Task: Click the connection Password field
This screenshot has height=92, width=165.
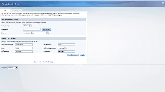Action: tap(67, 52)
